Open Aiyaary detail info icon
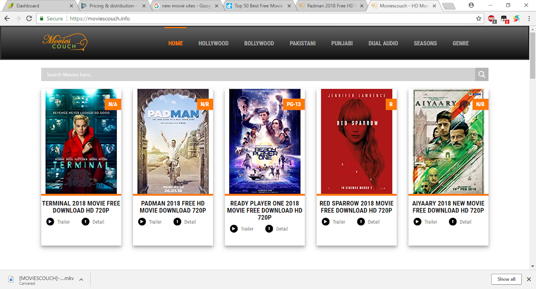This screenshot has height=289, width=536. click(453, 222)
